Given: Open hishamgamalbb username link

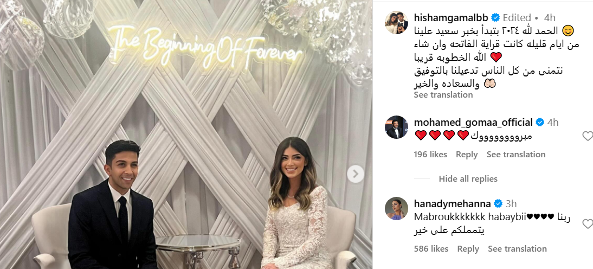Looking at the screenshot, I should click(451, 17).
